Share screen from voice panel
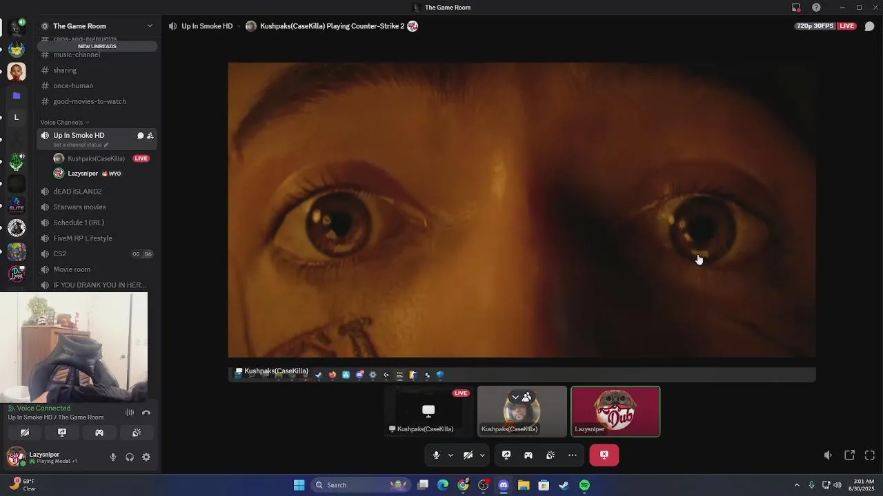This screenshot has width=883, height=496. click(x=62, y=433)
